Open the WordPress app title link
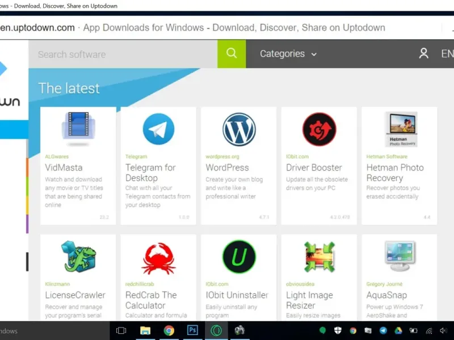454x340 pixels. pyautogui.click(x=228, y=167)
